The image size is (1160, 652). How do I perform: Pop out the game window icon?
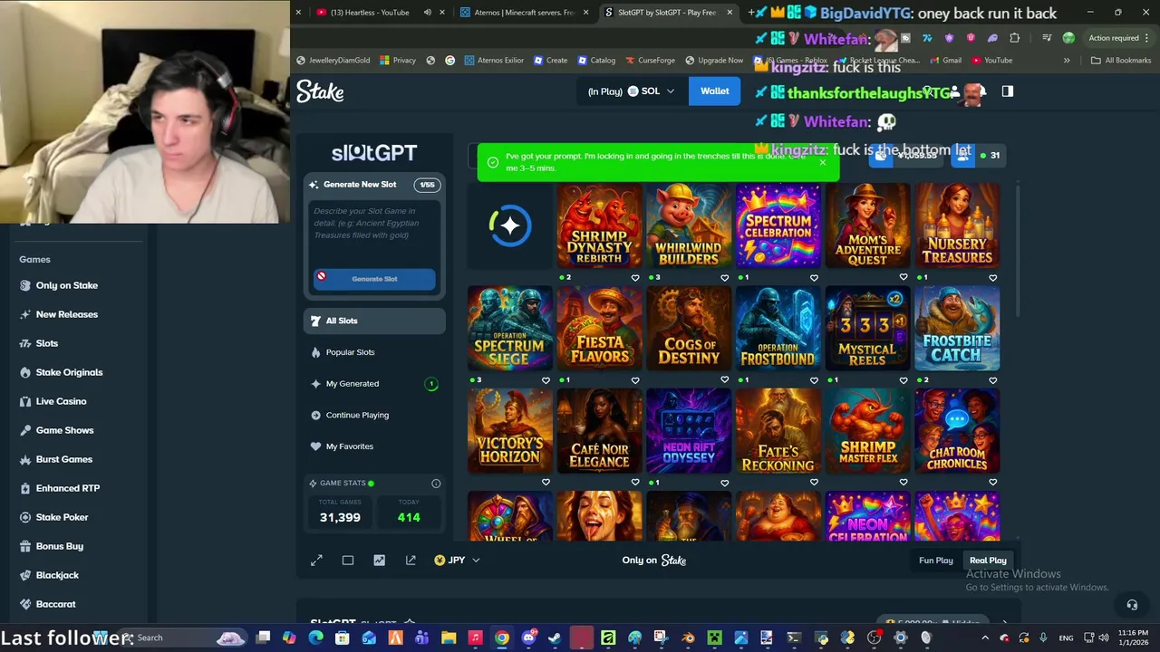point(411,561)
